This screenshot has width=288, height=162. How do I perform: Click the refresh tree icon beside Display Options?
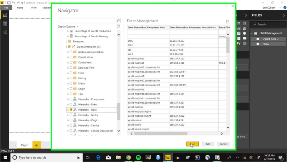[x=119, y=27]
